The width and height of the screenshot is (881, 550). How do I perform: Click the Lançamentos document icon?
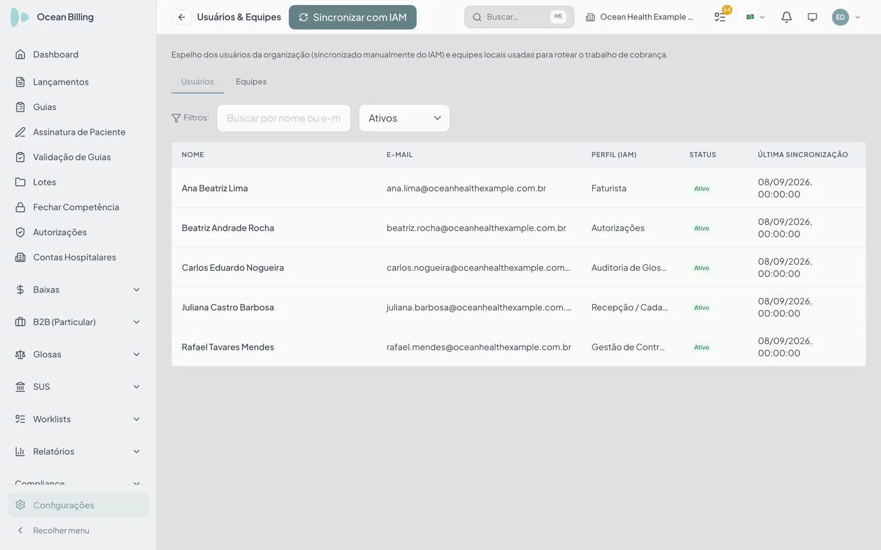(20, 82)
